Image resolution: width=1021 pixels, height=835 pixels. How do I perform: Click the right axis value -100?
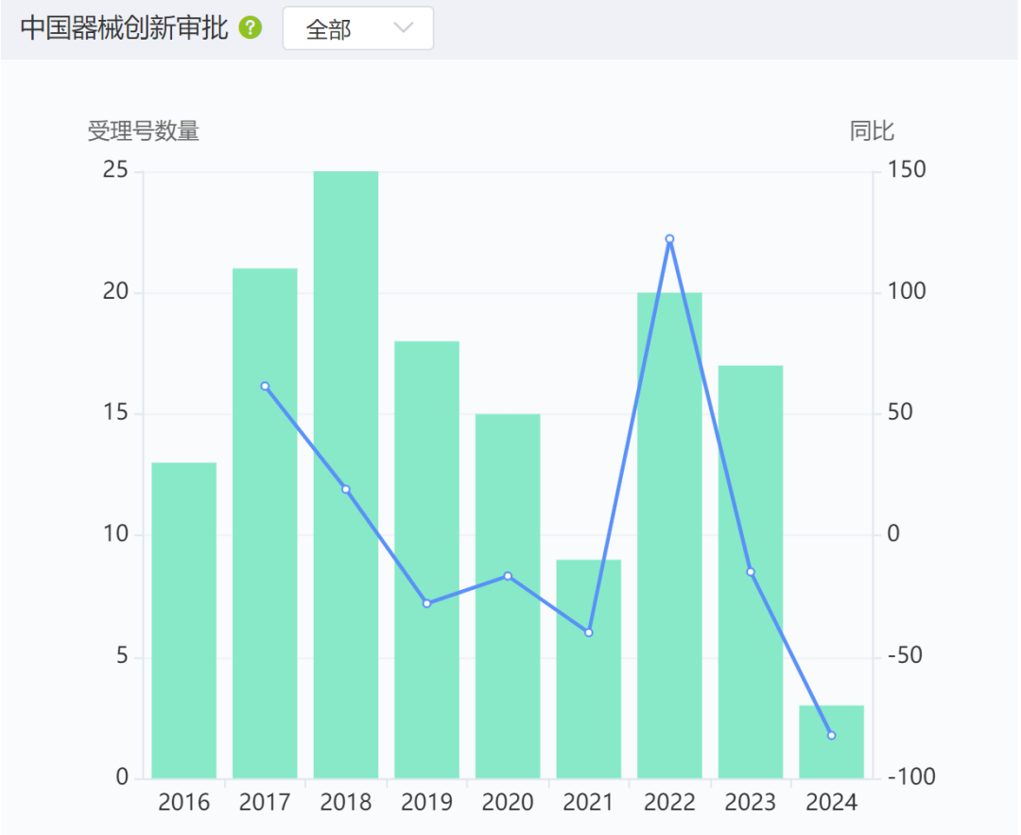[x=911, y=776]
